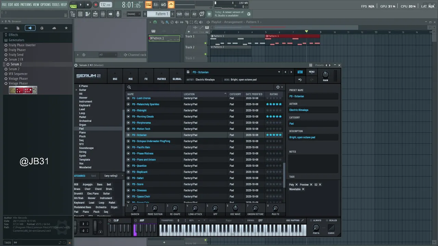Enable the SCALED porta checkbox
This screenshot has height=246, width=438.
tap(327, 220)
